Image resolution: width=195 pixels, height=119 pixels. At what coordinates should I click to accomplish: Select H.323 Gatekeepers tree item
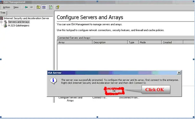19,25
